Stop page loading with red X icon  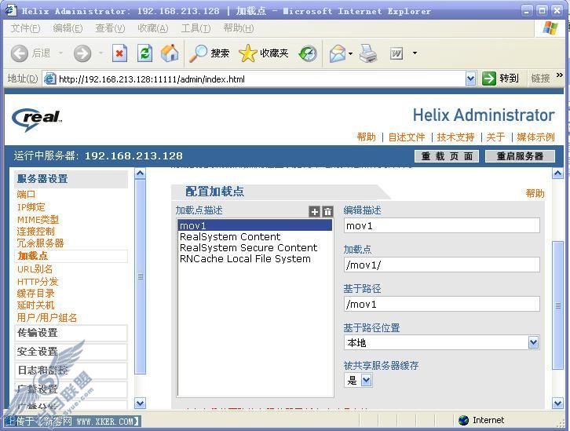coord(119,53)
